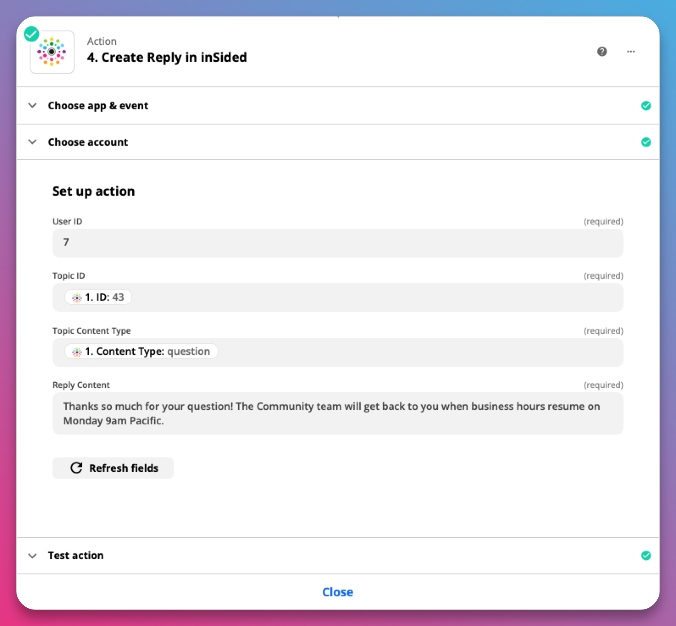
Task: Click the Close link at bottom
Action: pyautogui.click(x=338, y=592)
